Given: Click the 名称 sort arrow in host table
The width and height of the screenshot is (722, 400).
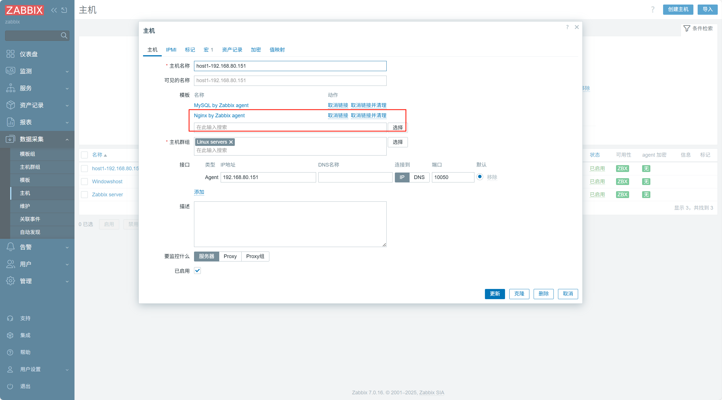Looking at the screenshot, I should (105, 155).
